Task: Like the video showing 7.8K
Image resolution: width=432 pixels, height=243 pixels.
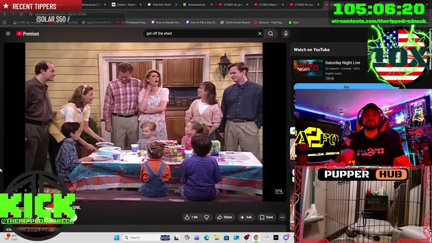Action: pyautogui.click(x=191, y=217)
